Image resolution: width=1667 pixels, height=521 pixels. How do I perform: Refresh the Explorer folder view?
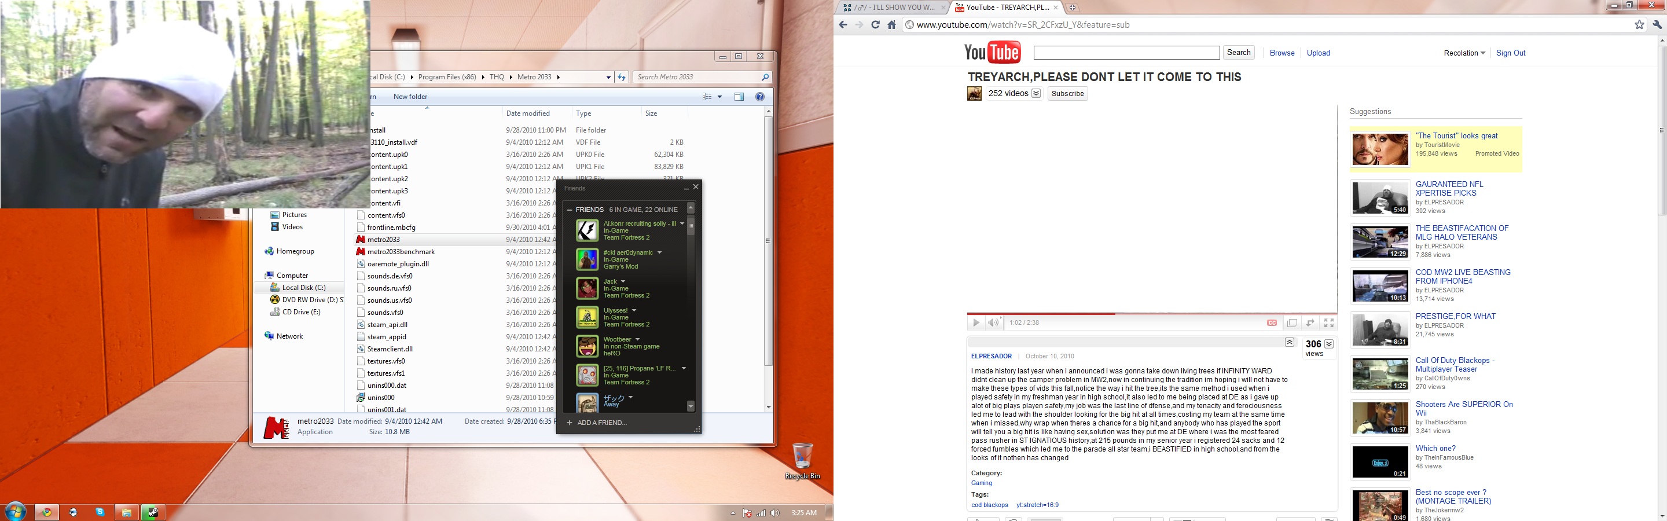tap(621, 77)
